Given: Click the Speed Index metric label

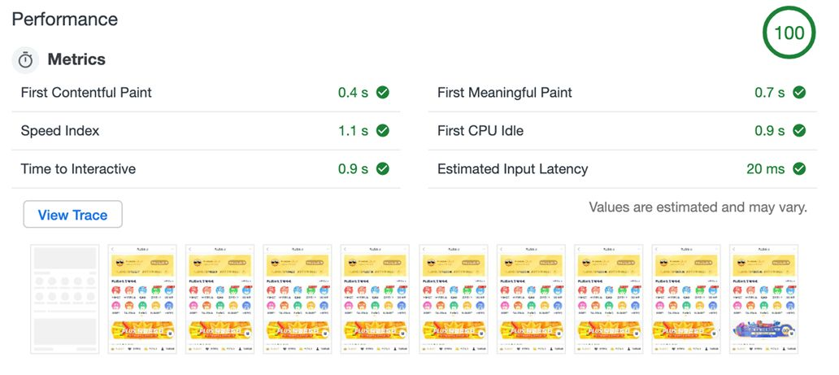Looking at the screenshot, I should click(x=60, y=131).
